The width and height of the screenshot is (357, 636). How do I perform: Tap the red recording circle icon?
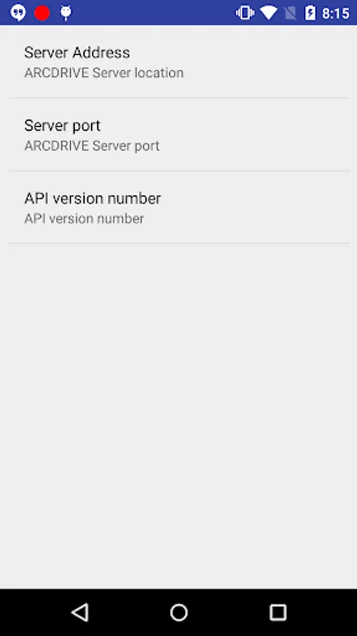click(x=42, y=13)
